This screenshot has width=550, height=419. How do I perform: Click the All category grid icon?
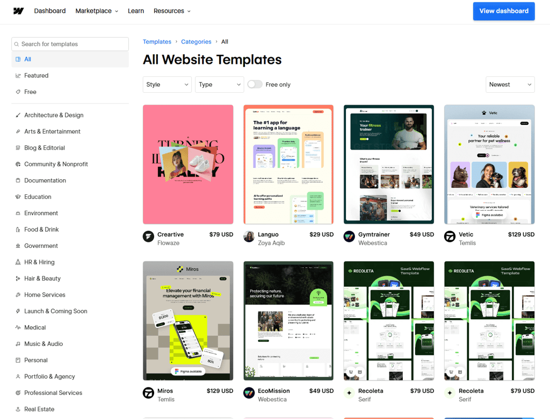click(x=18, y=59)
